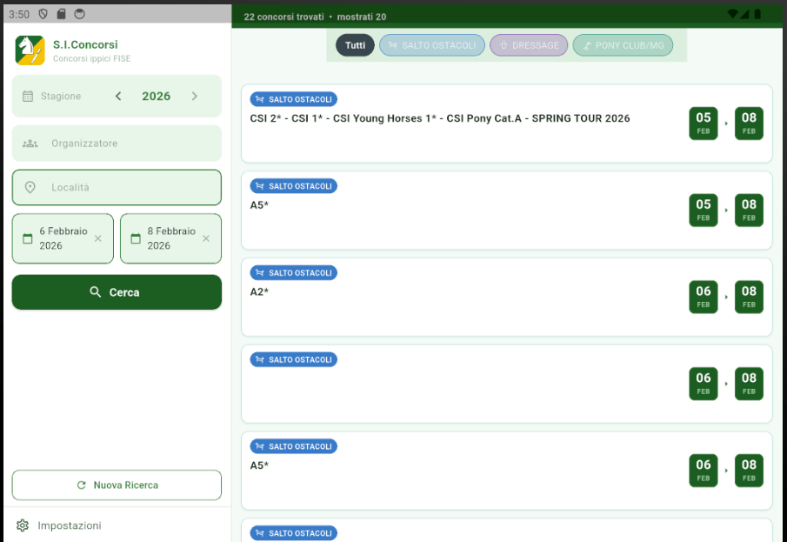Go to previous season with left chevron

pyautogui.click(x=118, y=96)
